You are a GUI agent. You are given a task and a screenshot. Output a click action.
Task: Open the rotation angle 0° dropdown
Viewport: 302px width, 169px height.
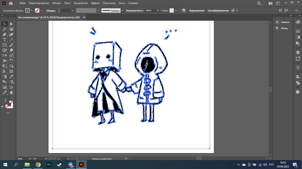coord(46,159)
